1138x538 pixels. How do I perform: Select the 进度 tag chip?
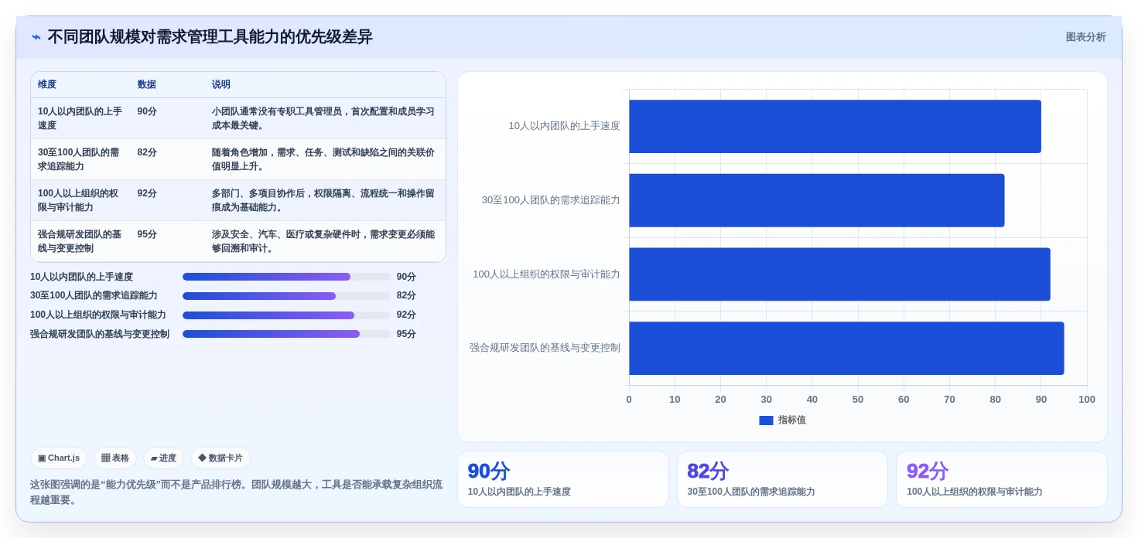pos(163,458)
